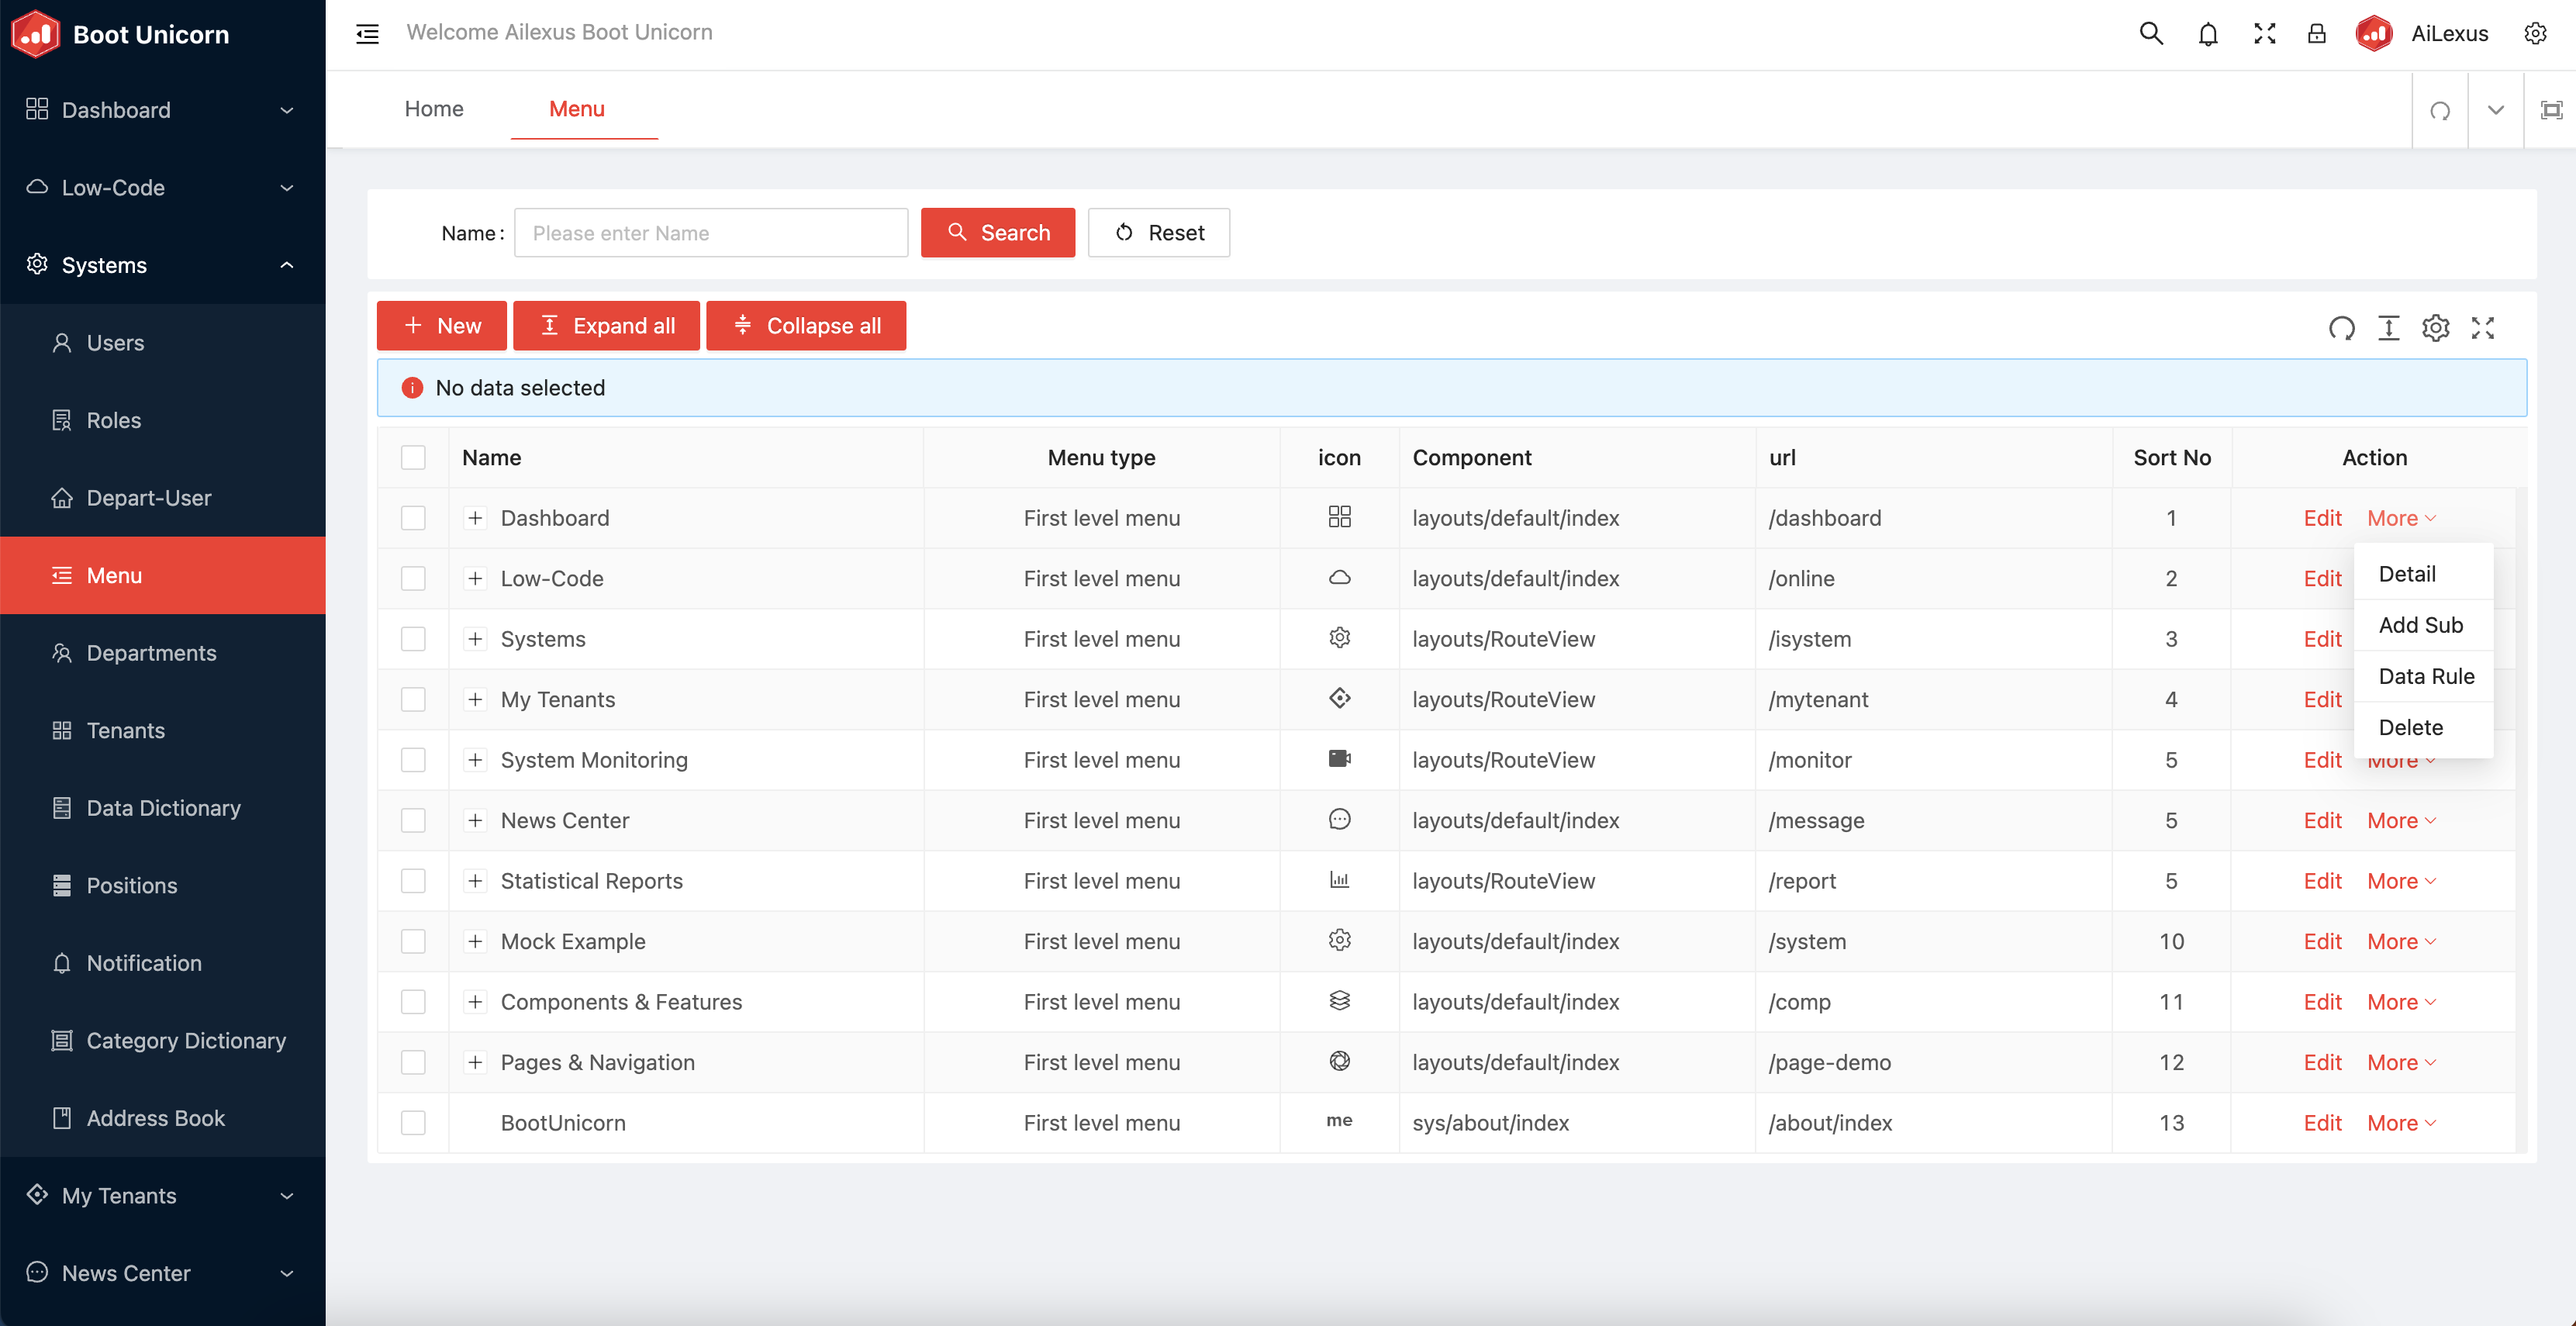This screenshot has width=2576, height=1326.
Task: Click the table density height icon
Action: pos(2388,328)
